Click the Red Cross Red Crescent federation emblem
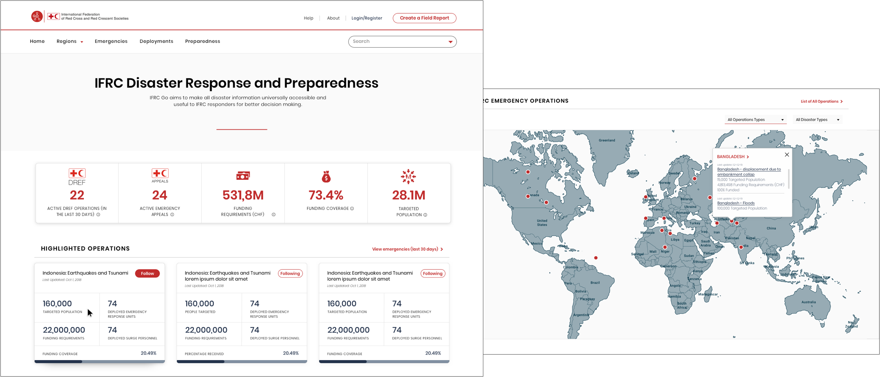This screenshot has height=377, width=880. [x=54, y=17]
